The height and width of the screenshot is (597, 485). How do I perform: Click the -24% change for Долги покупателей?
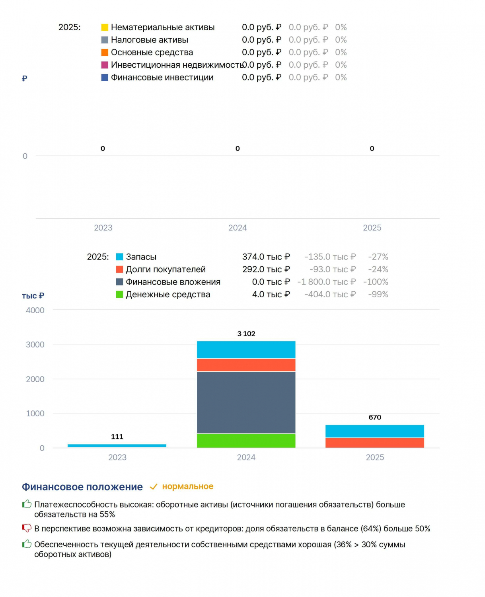378,269
